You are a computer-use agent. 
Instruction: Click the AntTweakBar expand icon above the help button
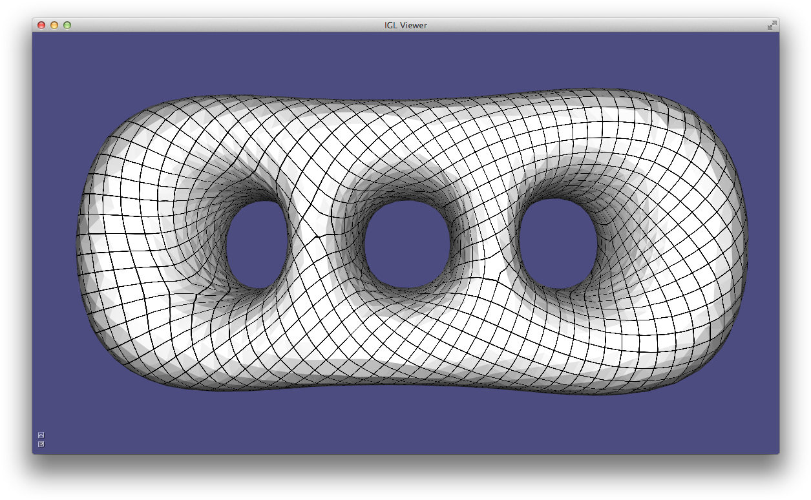pyautogui.click(x=41, y=435)
